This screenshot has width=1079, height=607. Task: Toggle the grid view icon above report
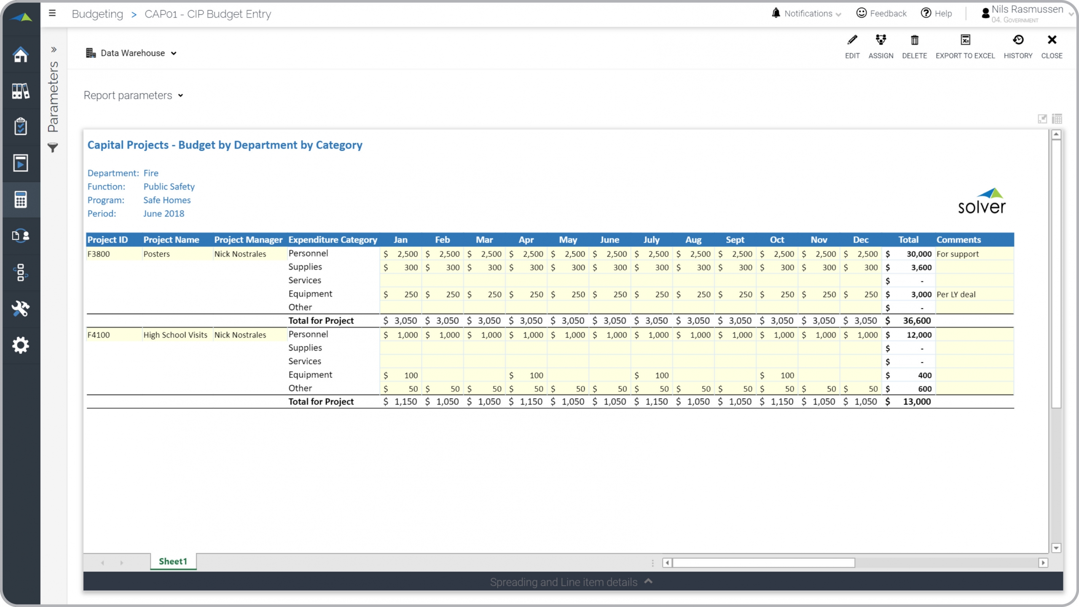pos(1057,119)
